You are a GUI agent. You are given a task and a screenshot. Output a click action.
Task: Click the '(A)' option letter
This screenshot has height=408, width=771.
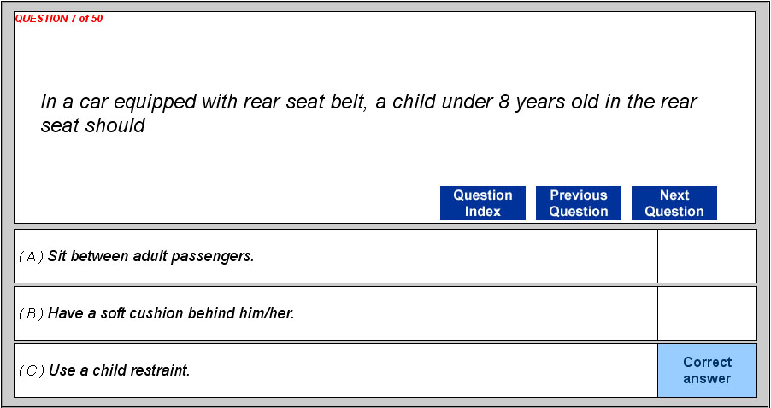pyautogui.click(x=31, y=256)
